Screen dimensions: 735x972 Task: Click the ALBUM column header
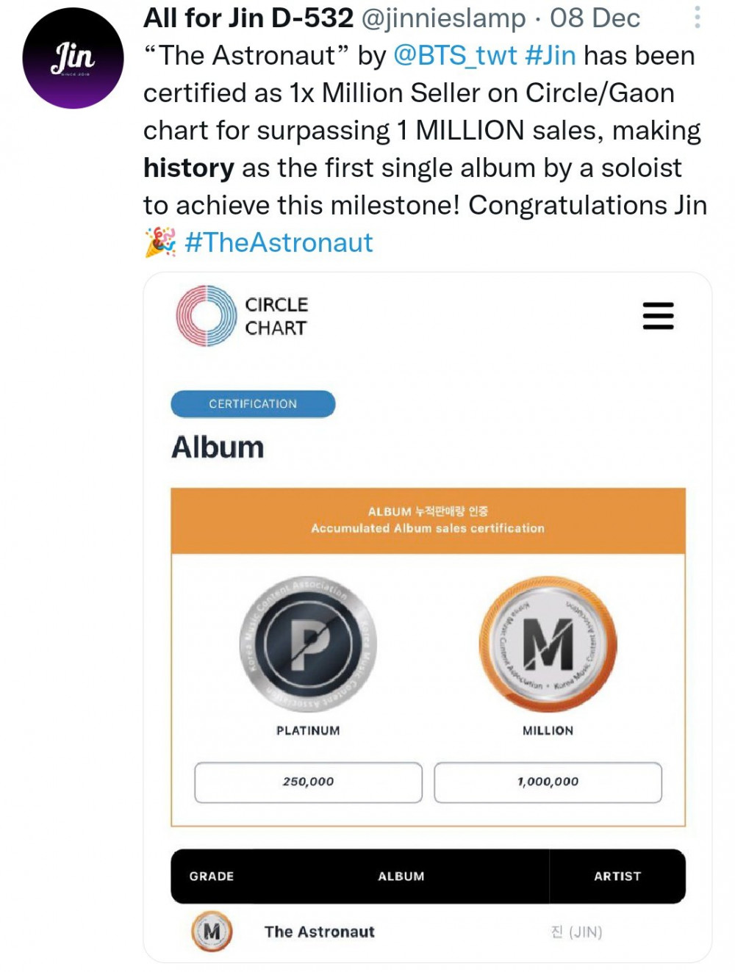401,876
